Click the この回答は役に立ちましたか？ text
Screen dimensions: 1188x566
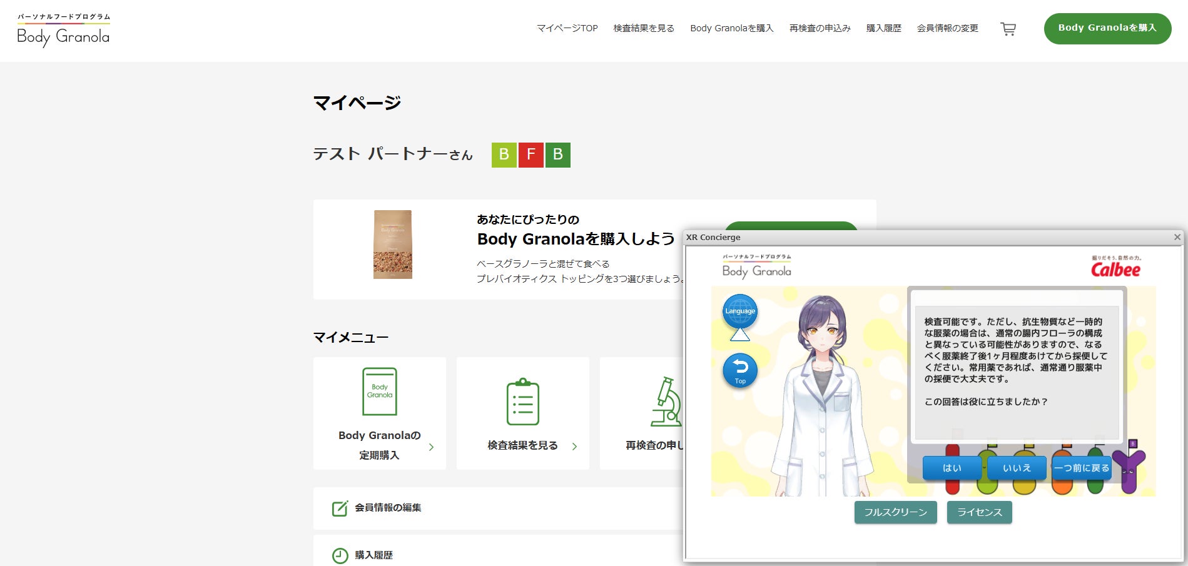(986, 402)
